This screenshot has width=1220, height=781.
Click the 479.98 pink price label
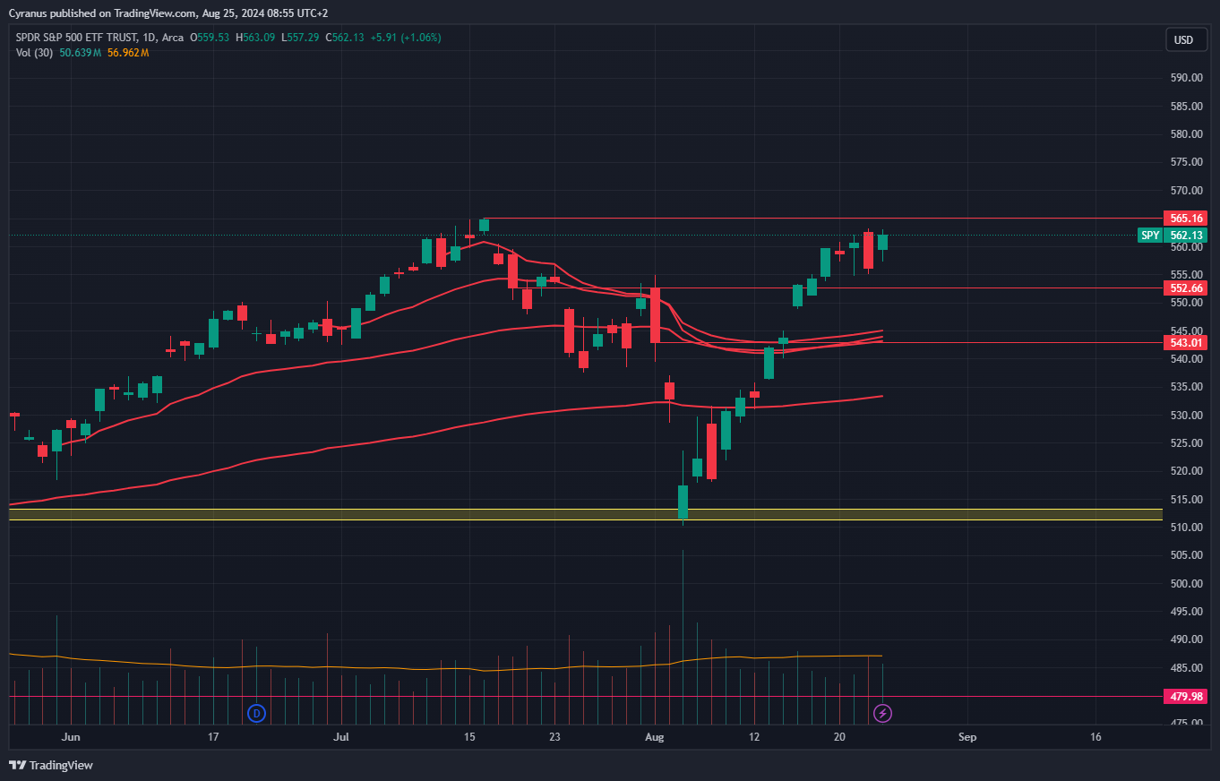pos(1186,696)
